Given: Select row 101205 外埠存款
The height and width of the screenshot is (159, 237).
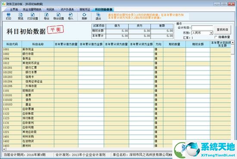Looking at the screenshot, I should pyautogui.click(x=117, y=86).
